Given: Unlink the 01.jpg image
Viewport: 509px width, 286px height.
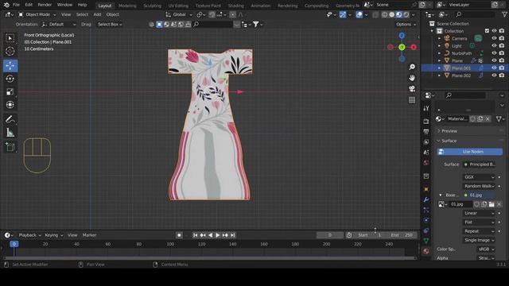Looking at the screenshot, I should 499,204.
